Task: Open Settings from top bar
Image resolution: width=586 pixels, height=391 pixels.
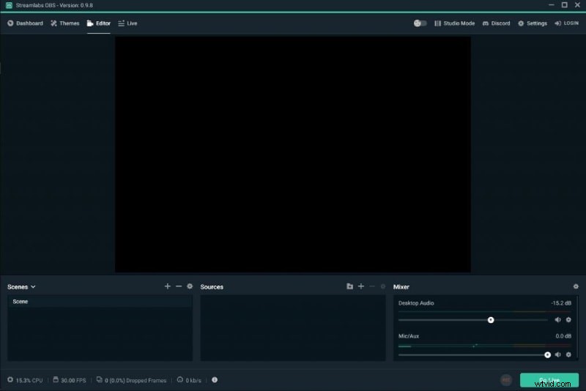Action: click(533, 23)
